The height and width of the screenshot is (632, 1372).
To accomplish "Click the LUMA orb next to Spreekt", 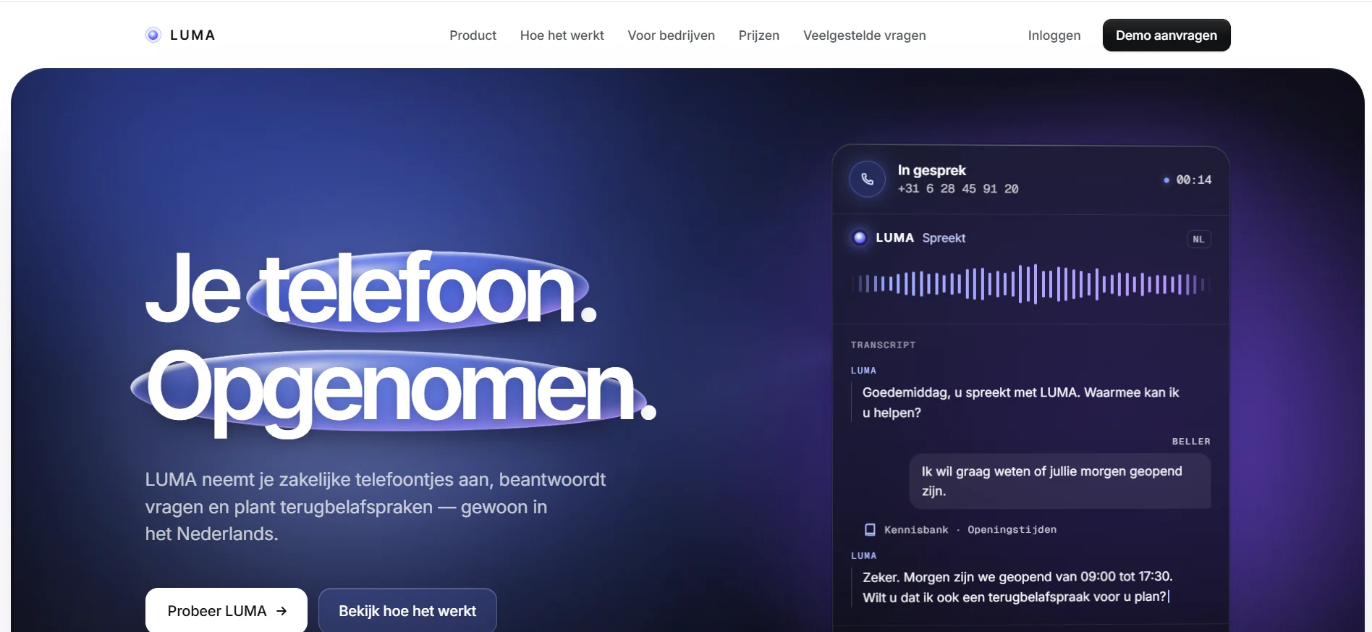I will [x=860, y=237].
